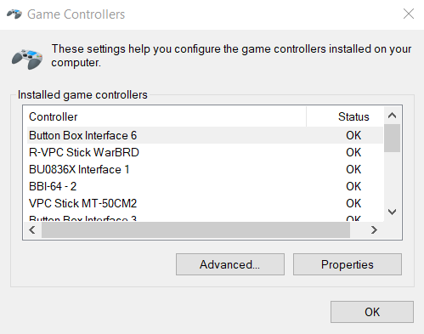Click the large game controller icon

[x=27, y=59]
